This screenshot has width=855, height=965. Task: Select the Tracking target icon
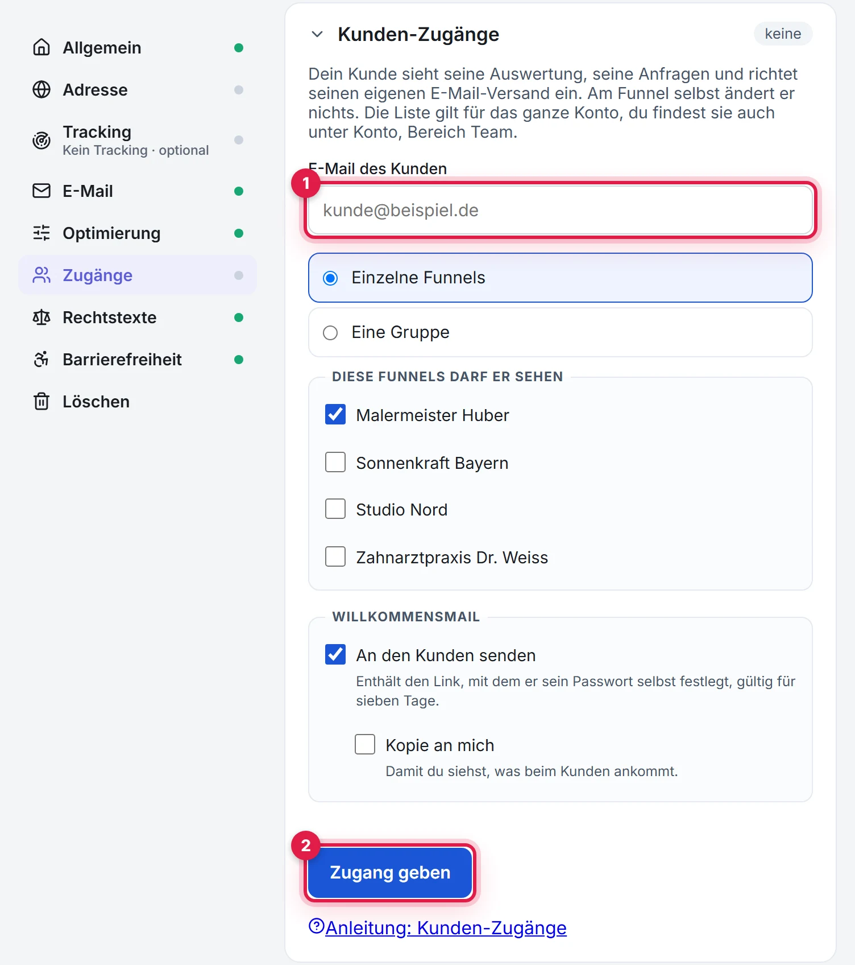point(41,140)
